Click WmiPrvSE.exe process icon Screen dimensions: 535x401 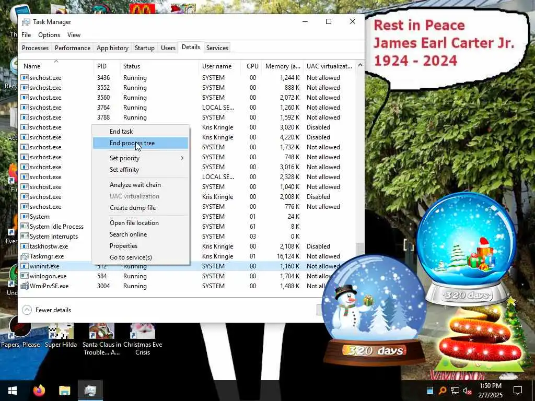coord(25,286)
